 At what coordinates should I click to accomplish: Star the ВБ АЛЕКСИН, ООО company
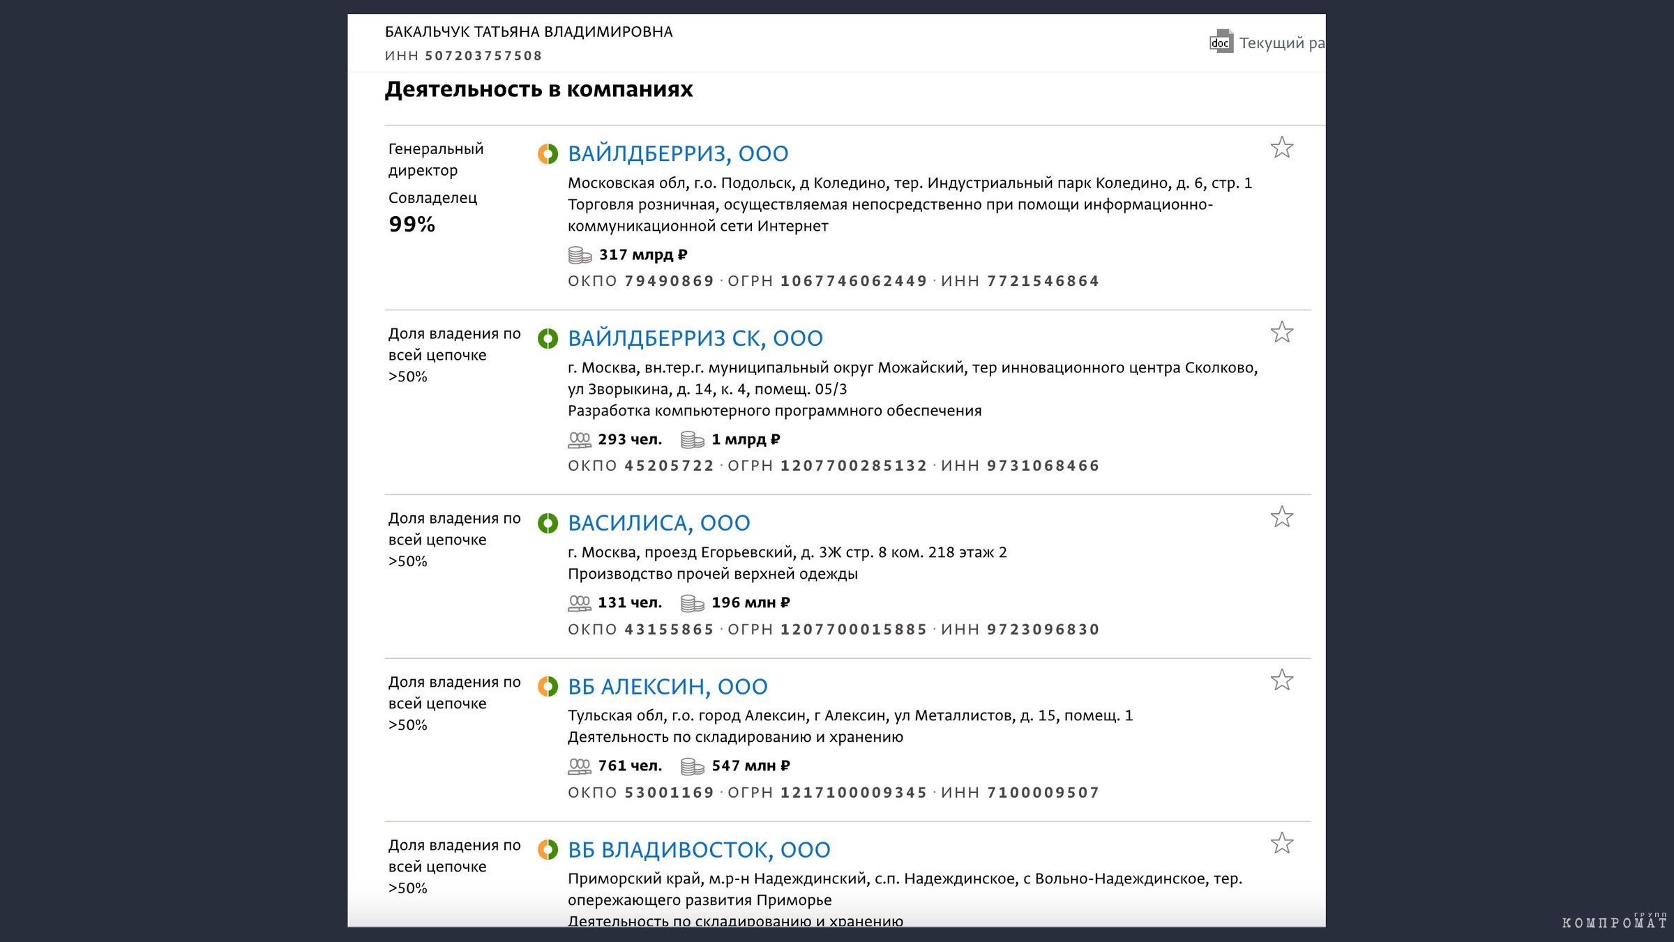[x=1281, y=680]
